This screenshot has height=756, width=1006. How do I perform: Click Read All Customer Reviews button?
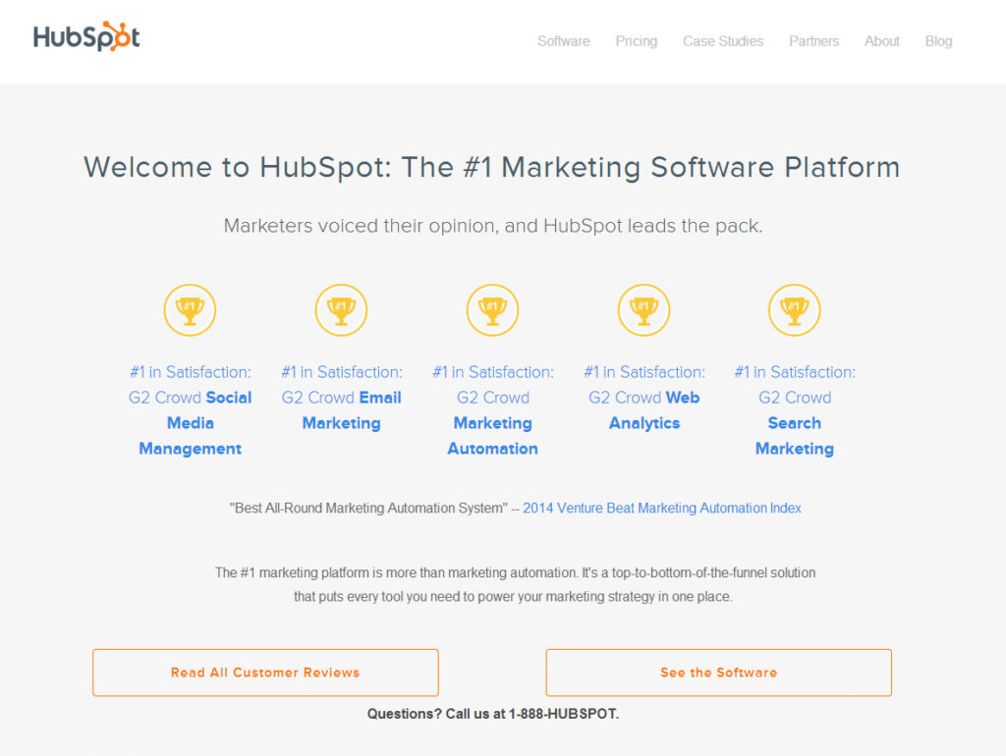(265, 673)
